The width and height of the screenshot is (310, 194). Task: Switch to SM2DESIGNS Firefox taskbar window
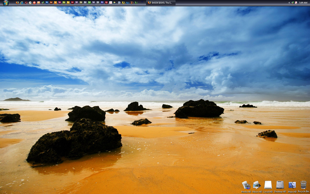click(161, 3)
